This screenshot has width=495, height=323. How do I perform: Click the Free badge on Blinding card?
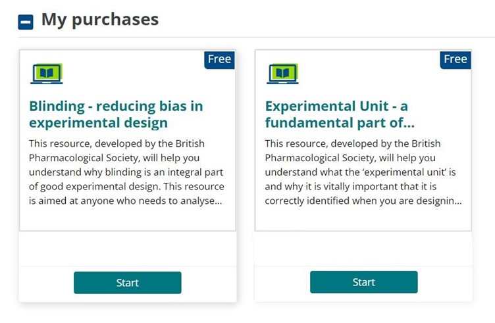219,59
